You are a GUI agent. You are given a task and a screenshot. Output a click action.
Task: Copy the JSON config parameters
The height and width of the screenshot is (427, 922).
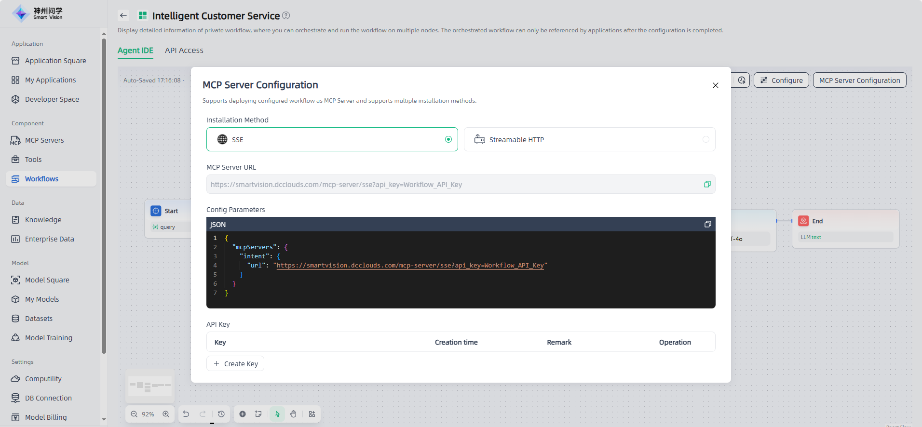tap(707, 224)
